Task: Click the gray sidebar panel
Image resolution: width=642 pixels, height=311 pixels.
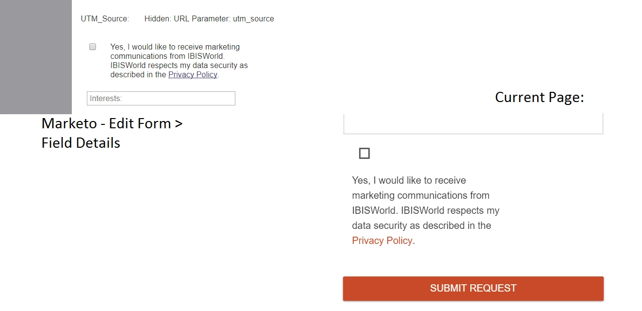Action: point(35,57)
